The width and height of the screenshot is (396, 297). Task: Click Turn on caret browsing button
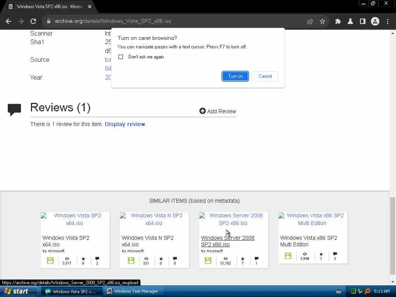click(x=235, y=76)
